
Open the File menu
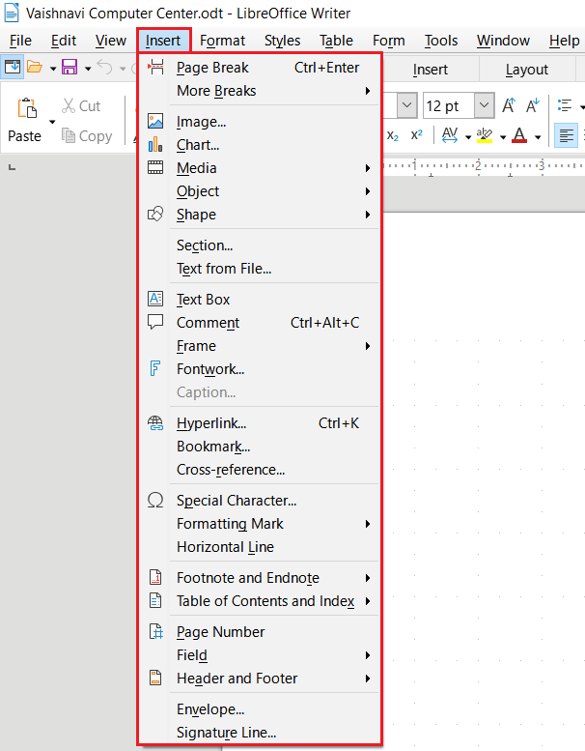20,41
